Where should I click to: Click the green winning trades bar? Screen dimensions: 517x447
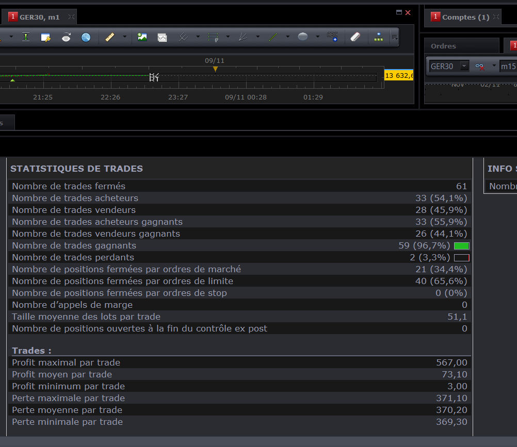[462, 246]
